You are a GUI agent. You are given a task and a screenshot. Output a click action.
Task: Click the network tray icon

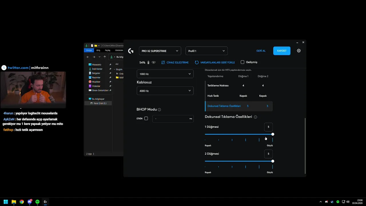[343, 202]
